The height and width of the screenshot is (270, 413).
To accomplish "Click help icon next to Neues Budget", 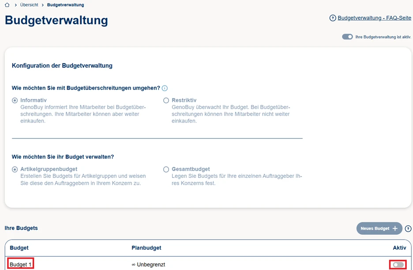I will (408, 229).
